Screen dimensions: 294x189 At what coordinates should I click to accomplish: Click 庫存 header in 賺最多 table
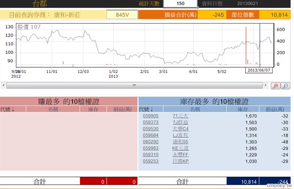pos(93,109)
